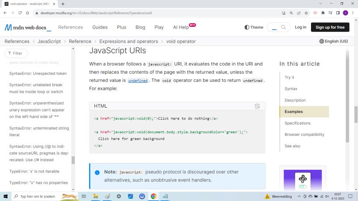Click the Log in link
This screenshot has width=358, height=201.
pos(300,27)
